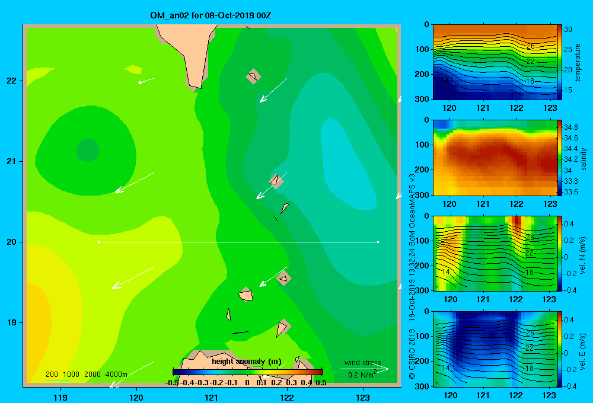Click the '0.2 N/m2' wind stress value
The height and width of the screenshot is (403, 593).
pos(362,375)
